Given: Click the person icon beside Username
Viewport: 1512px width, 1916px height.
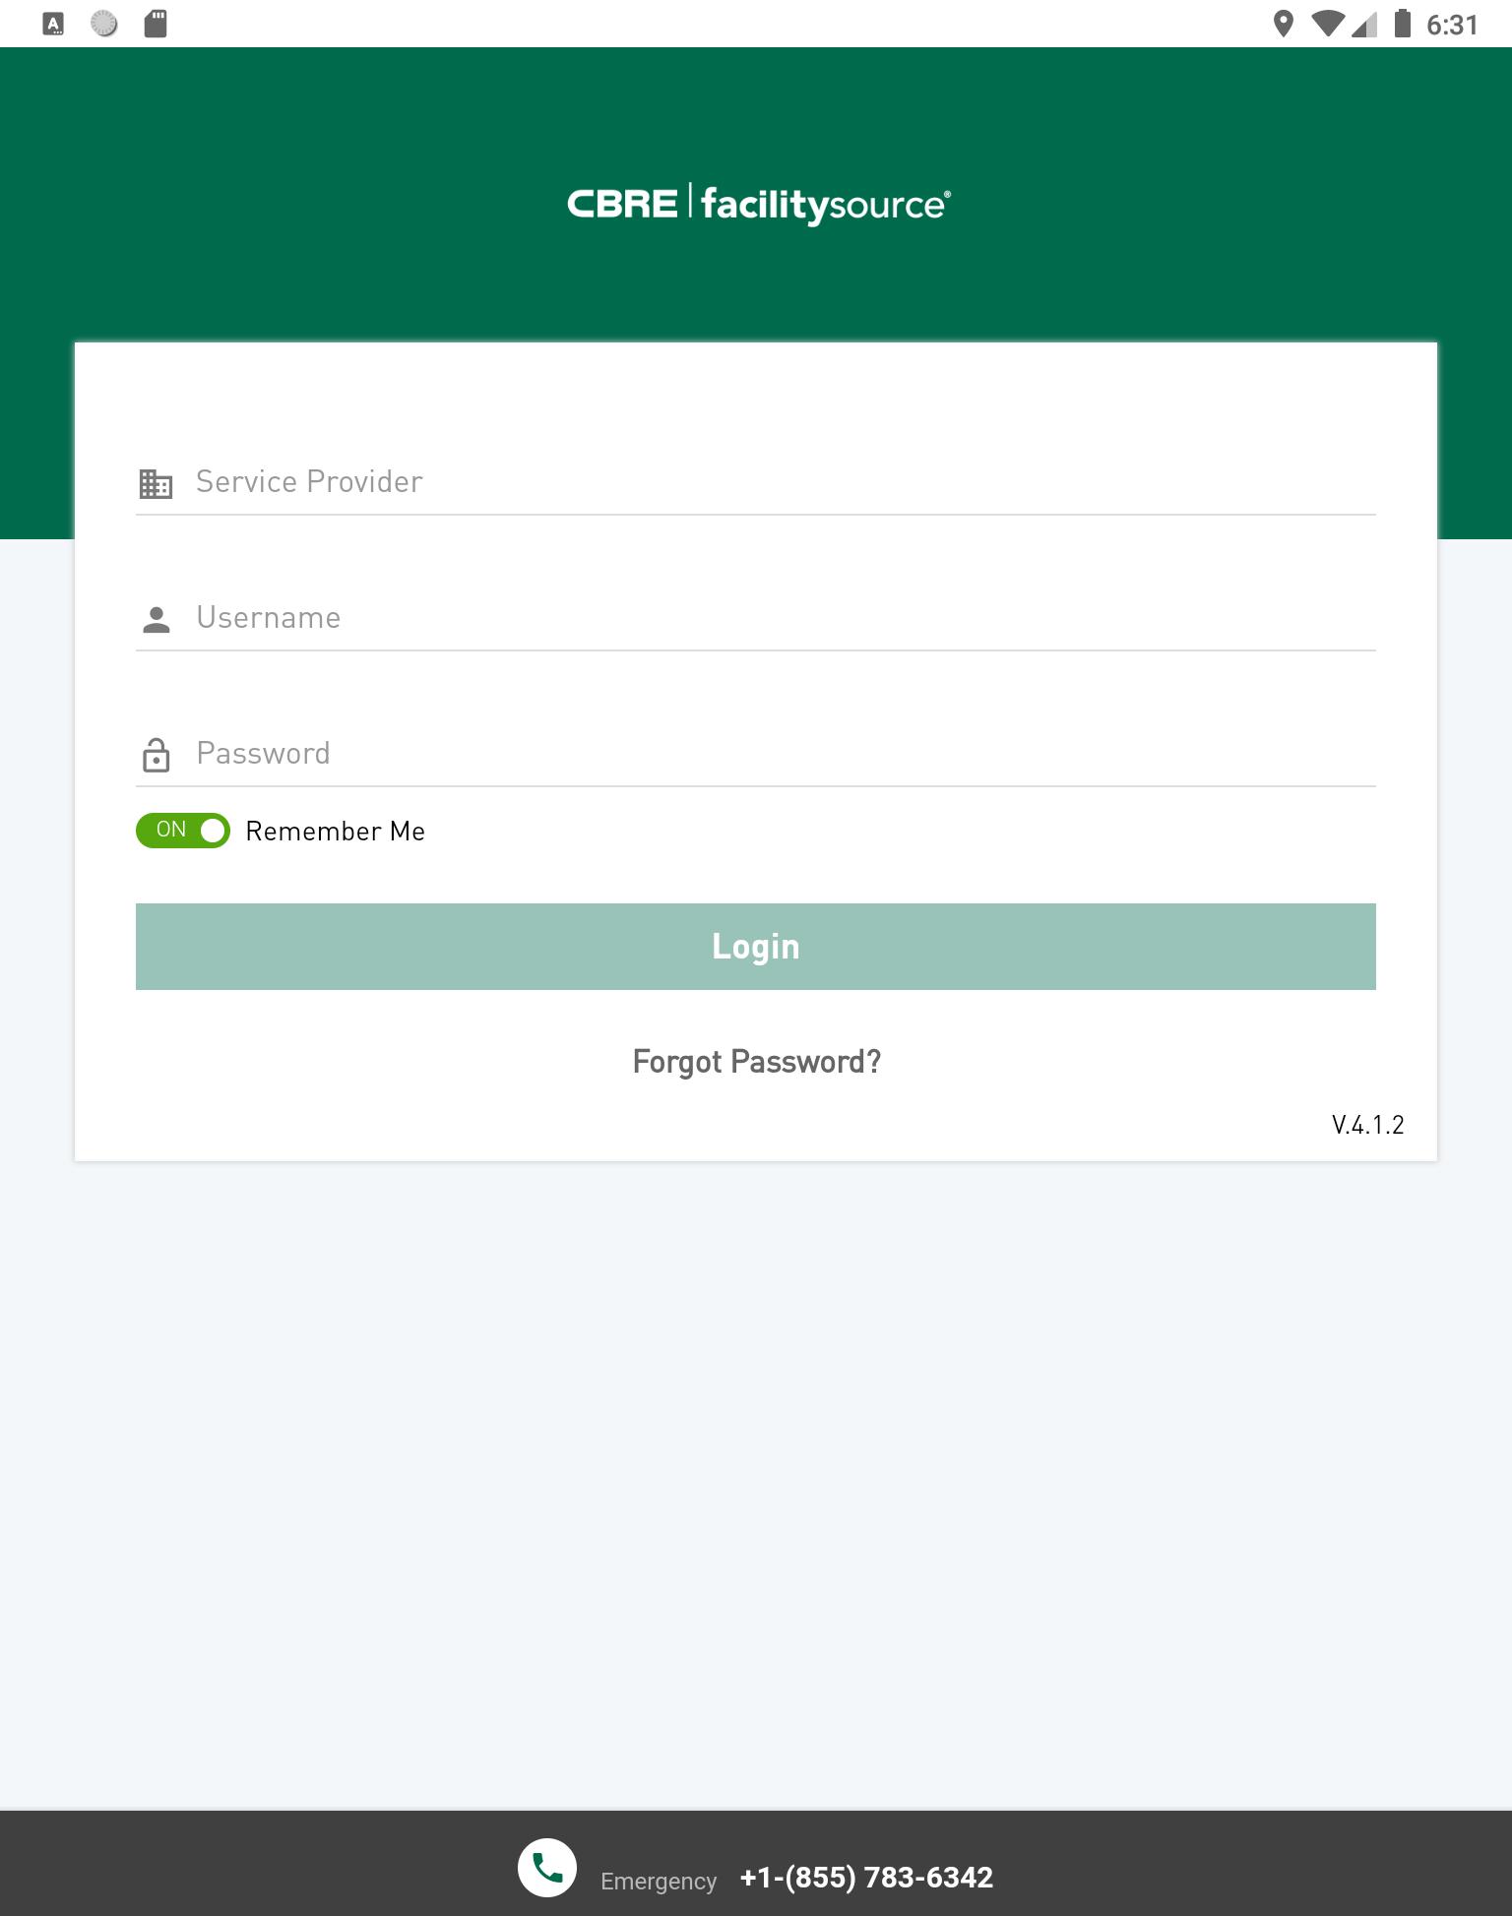Looking at the screenshot, I should tap(156, 619).
